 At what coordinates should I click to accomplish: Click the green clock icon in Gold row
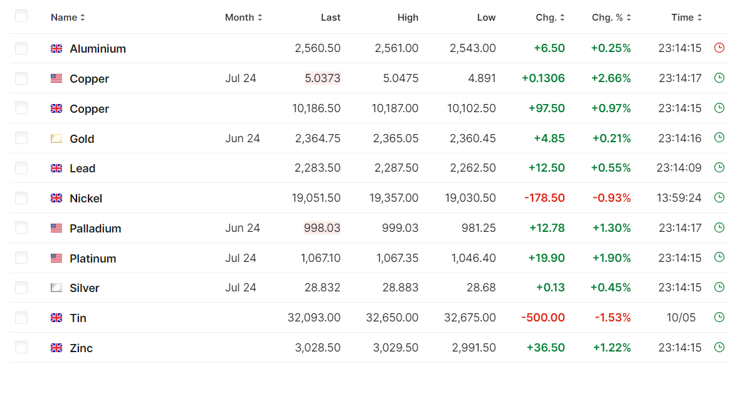[x=719, y=138]
